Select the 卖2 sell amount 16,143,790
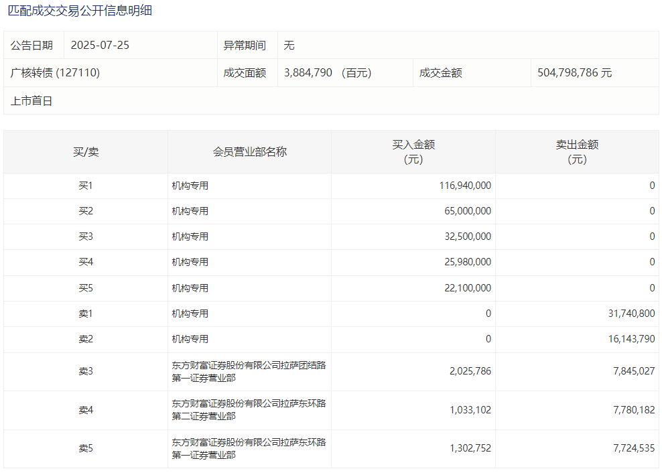This screenshot has width=662, height=475. tap(628, 339)
